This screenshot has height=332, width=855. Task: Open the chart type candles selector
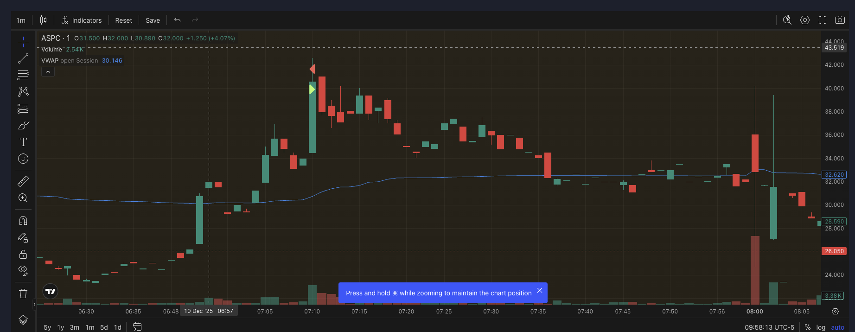[x=43, y=20]
